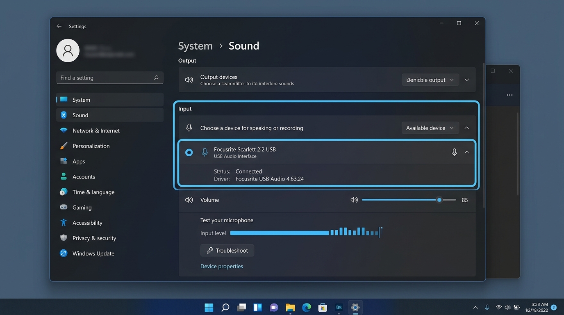This screenshot has height=315, width=564.
Task: Select the Focusrite Scarlett 2i2 USB radio button
Action: [189, 153]
